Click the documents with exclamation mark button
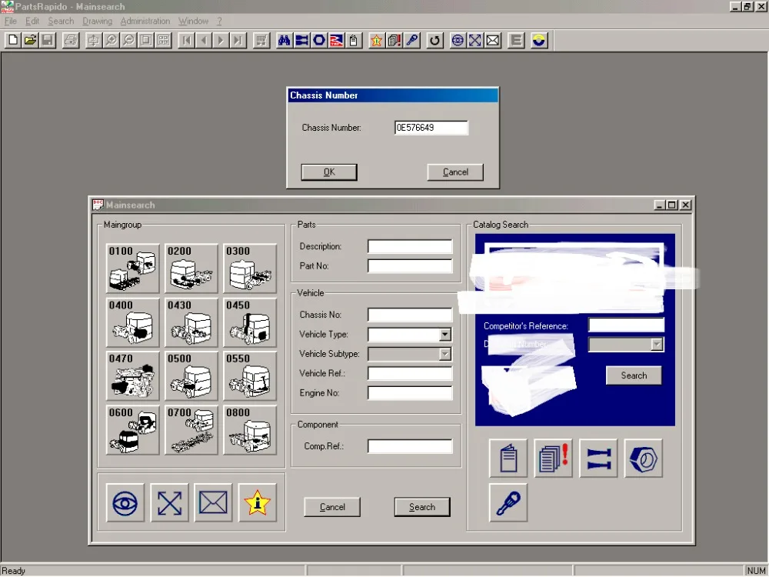Screen dimensions: 769x577 (x=553, y=459)
